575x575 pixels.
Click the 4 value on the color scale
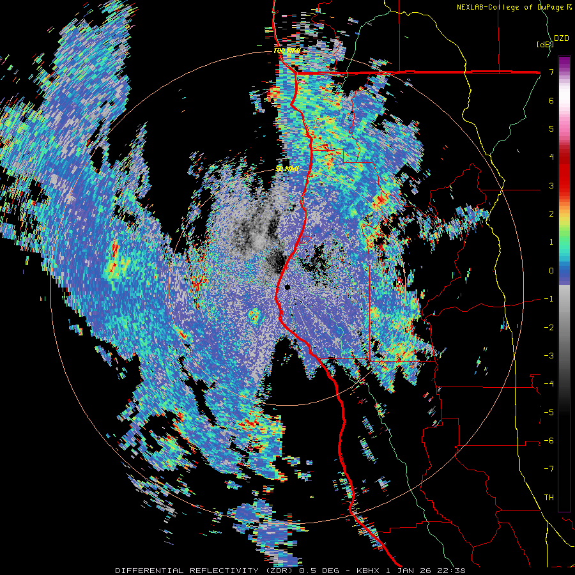tap(551, 157)
